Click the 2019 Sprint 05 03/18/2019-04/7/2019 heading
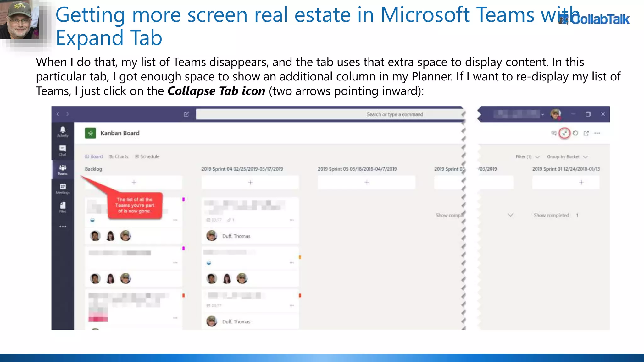Screen dimensions: 644x362 click(357, 169)
